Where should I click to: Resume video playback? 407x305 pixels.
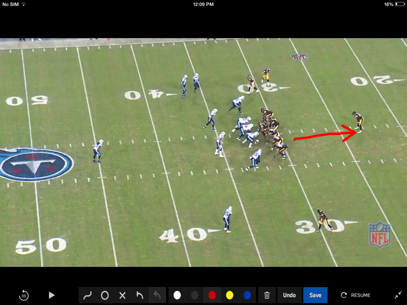click(x=355, y=295)
